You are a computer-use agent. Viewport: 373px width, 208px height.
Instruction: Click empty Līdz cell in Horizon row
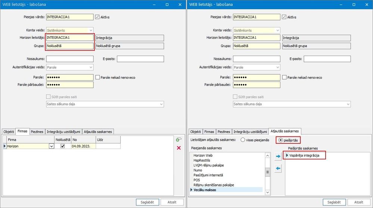click(108, 146)
